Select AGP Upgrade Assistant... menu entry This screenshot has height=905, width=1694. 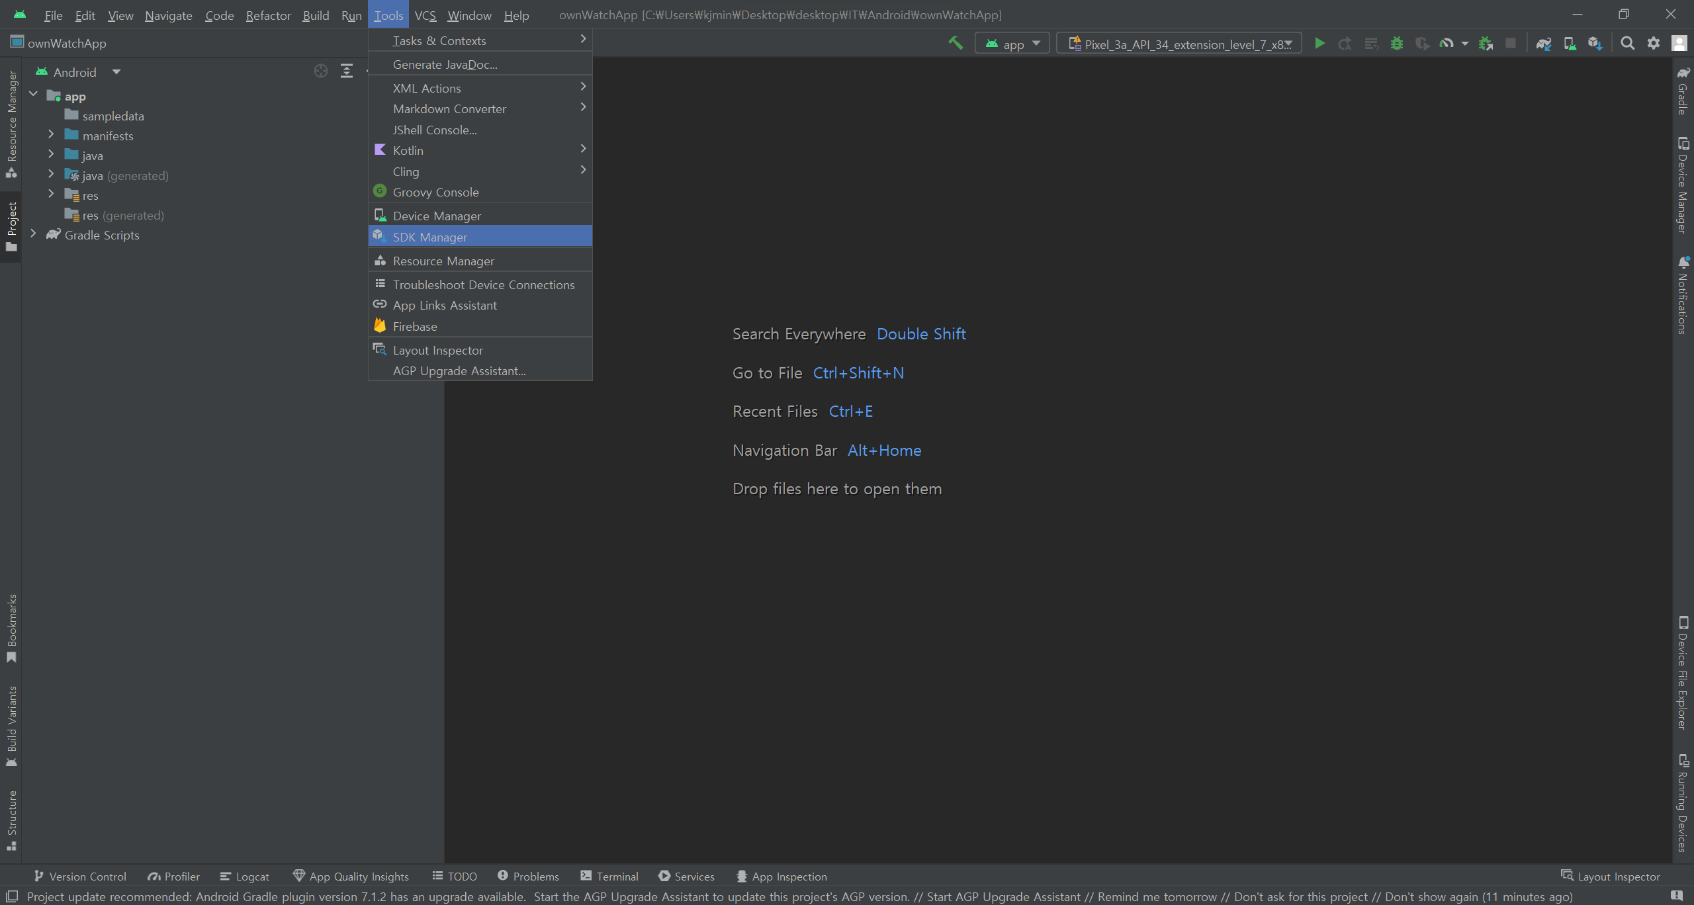tap(480, 370)
